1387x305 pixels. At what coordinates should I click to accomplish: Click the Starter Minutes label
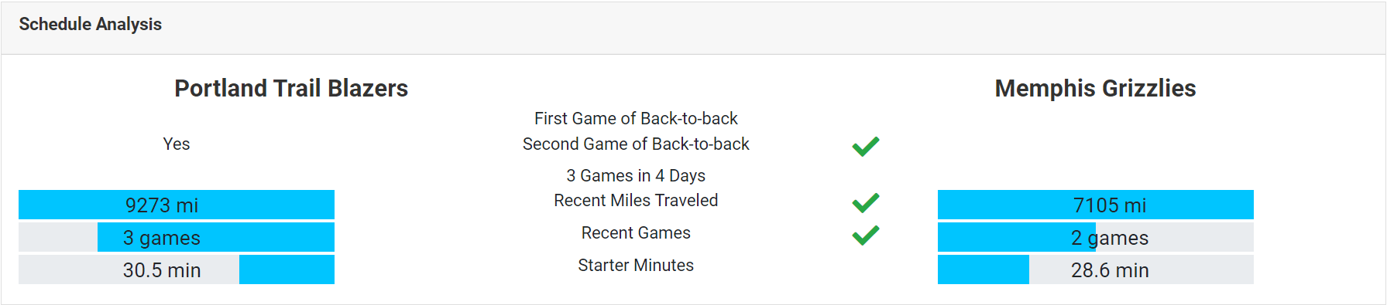pos(636,265)
